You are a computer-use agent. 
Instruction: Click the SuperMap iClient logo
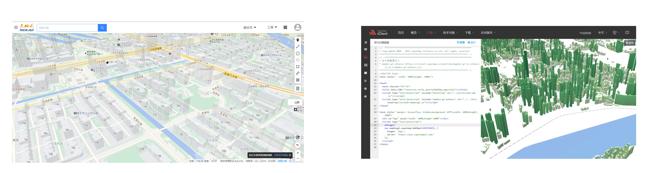click(378, 32)
